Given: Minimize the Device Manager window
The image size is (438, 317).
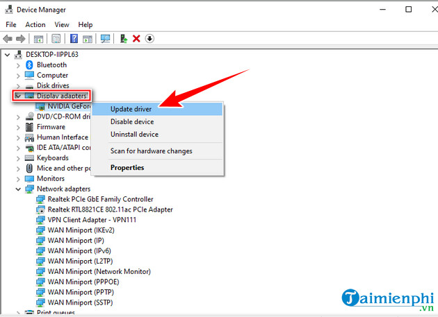Looking at the screenshot, I should click(382, 10).
